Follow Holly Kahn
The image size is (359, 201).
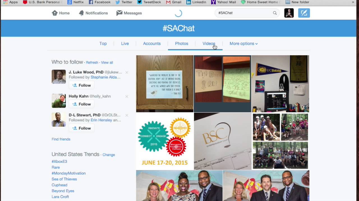click(82, 104)
